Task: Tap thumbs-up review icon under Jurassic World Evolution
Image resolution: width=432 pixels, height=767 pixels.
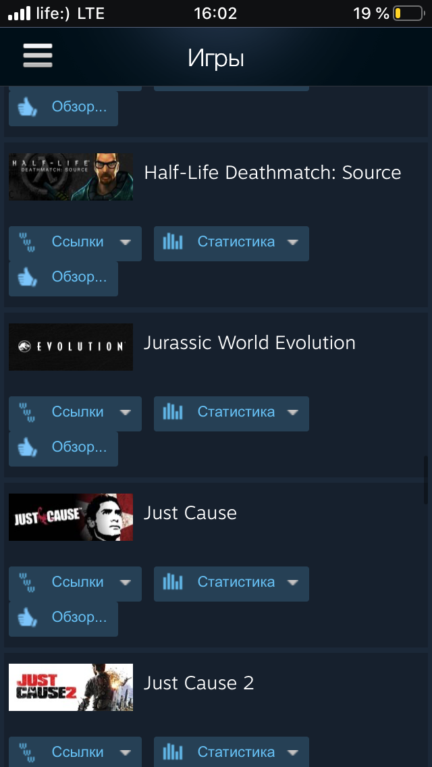Action: tap(28, 448)
